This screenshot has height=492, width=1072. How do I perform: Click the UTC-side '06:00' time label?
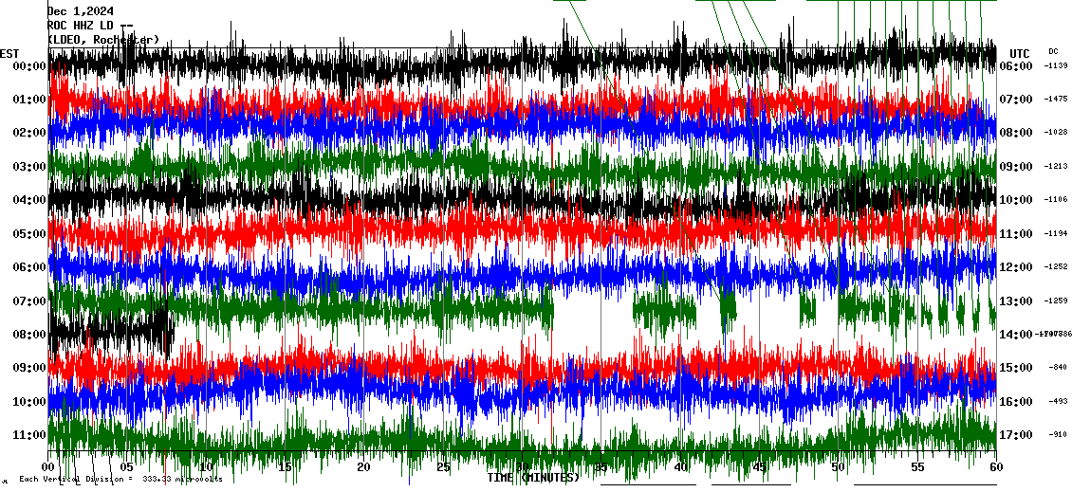click(1016, 66)
